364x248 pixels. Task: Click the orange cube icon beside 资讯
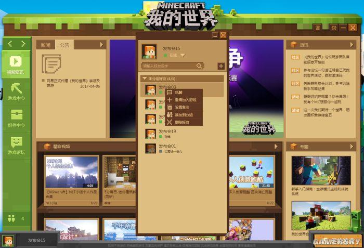pos(294,45)
